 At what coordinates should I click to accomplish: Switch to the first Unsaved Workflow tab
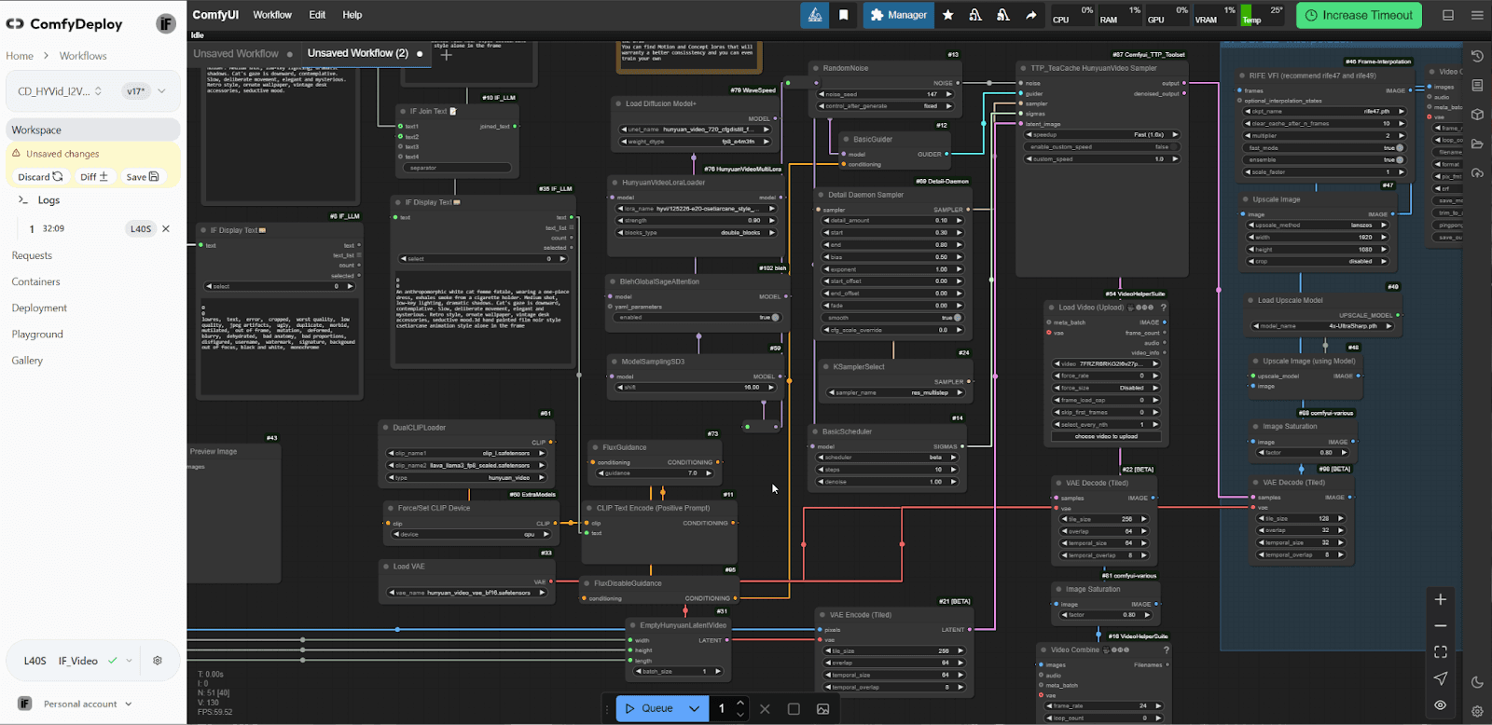[x=236, y=54]
